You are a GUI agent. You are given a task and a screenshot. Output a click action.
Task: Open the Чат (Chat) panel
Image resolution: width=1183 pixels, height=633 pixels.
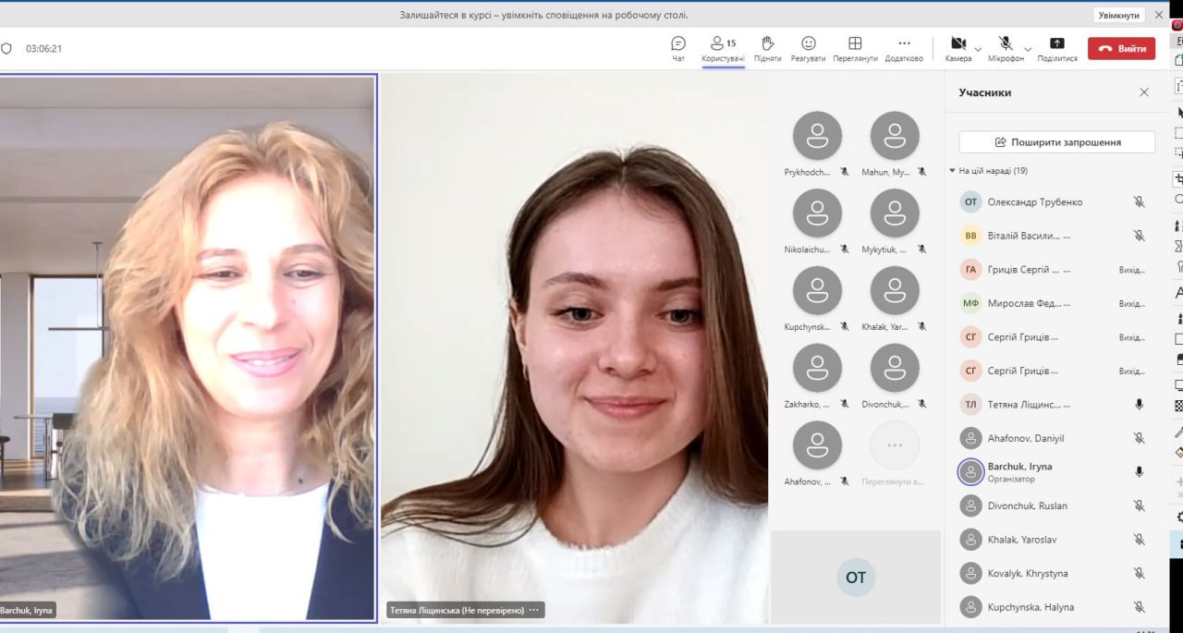(678, 48)
